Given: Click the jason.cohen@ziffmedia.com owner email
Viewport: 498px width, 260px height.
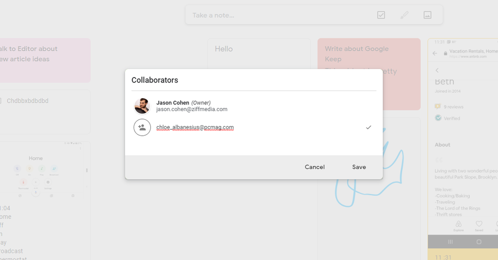Looking at the screenshot, I should click(192, 109).
